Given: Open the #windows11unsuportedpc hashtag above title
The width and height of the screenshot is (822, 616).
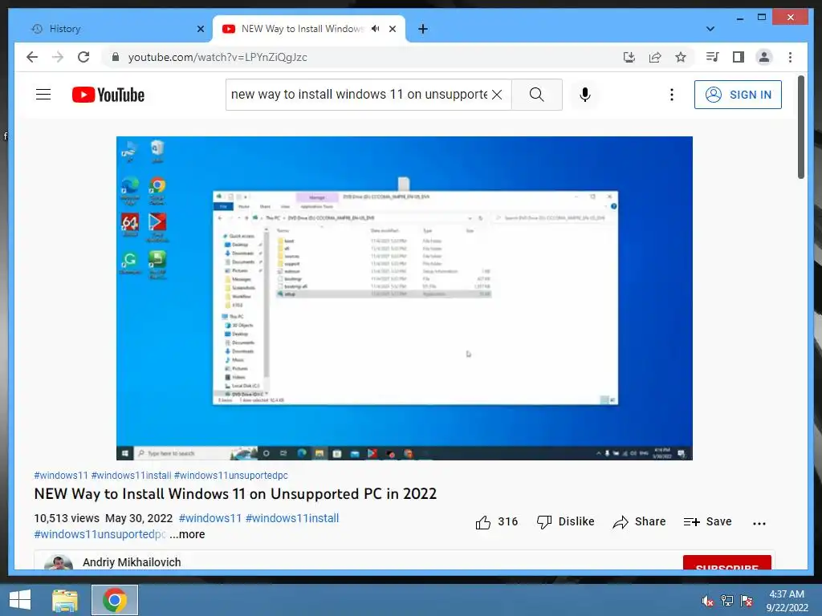Looking at the screenshot, I should [230, 475].
